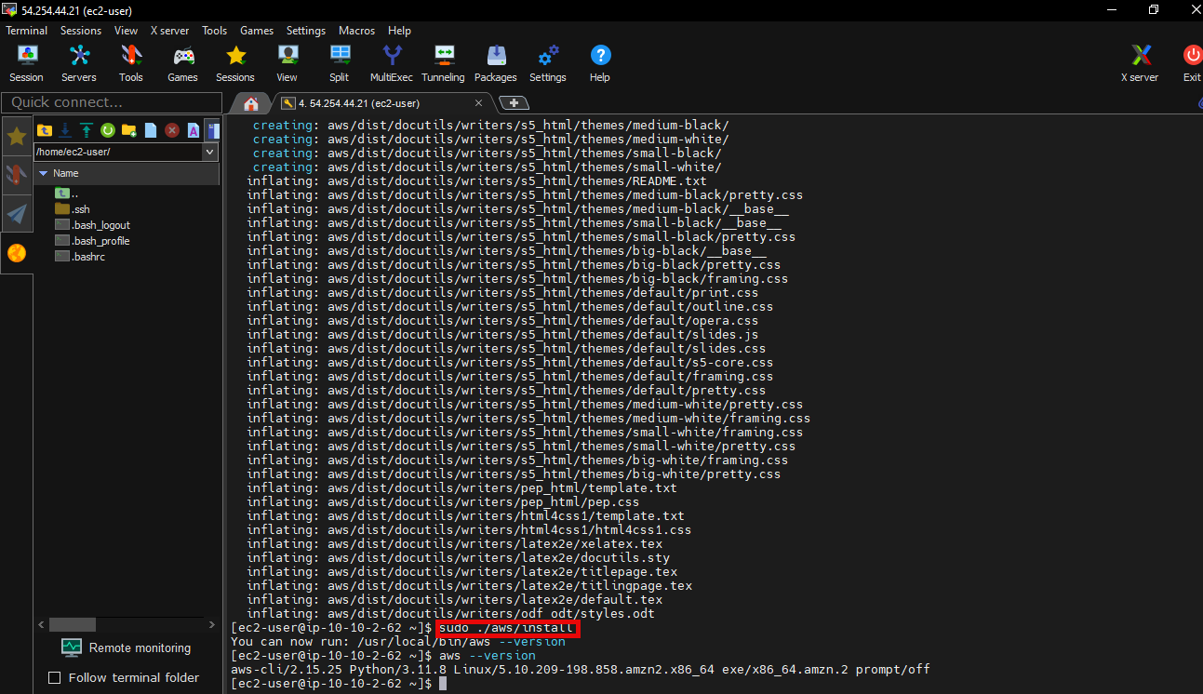Click the rename/edit text file icon
The image size is (1203, 694).
(194, 130)
